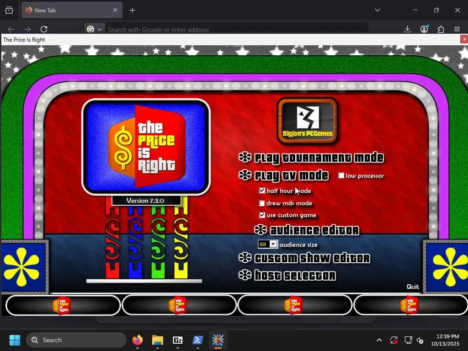Start Play TV Mode

(x=291, y=175)
